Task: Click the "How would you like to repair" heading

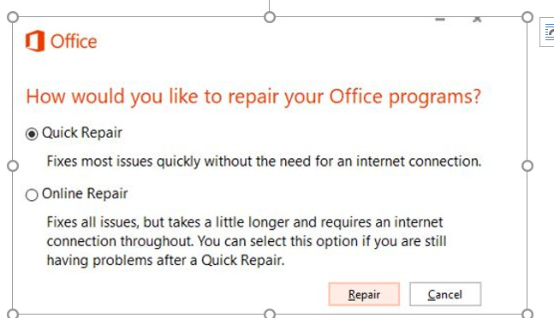Action: pyautogui.click(x=253, y=97)
